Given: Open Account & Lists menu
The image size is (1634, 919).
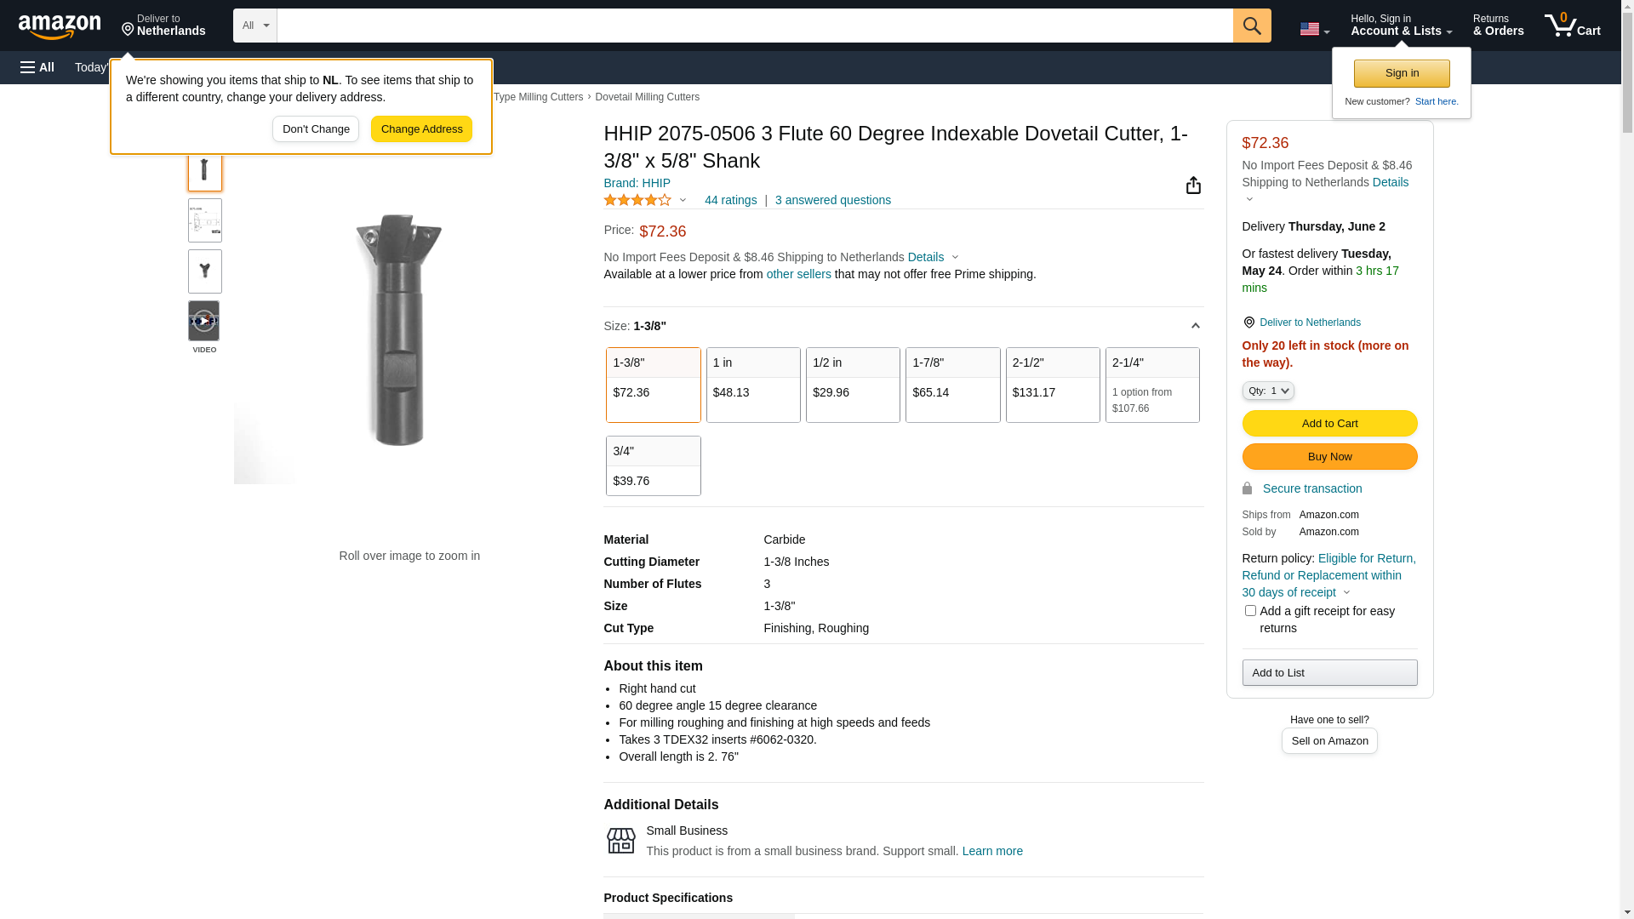Looking at the screenshot, I should (x=1401, y=26).
